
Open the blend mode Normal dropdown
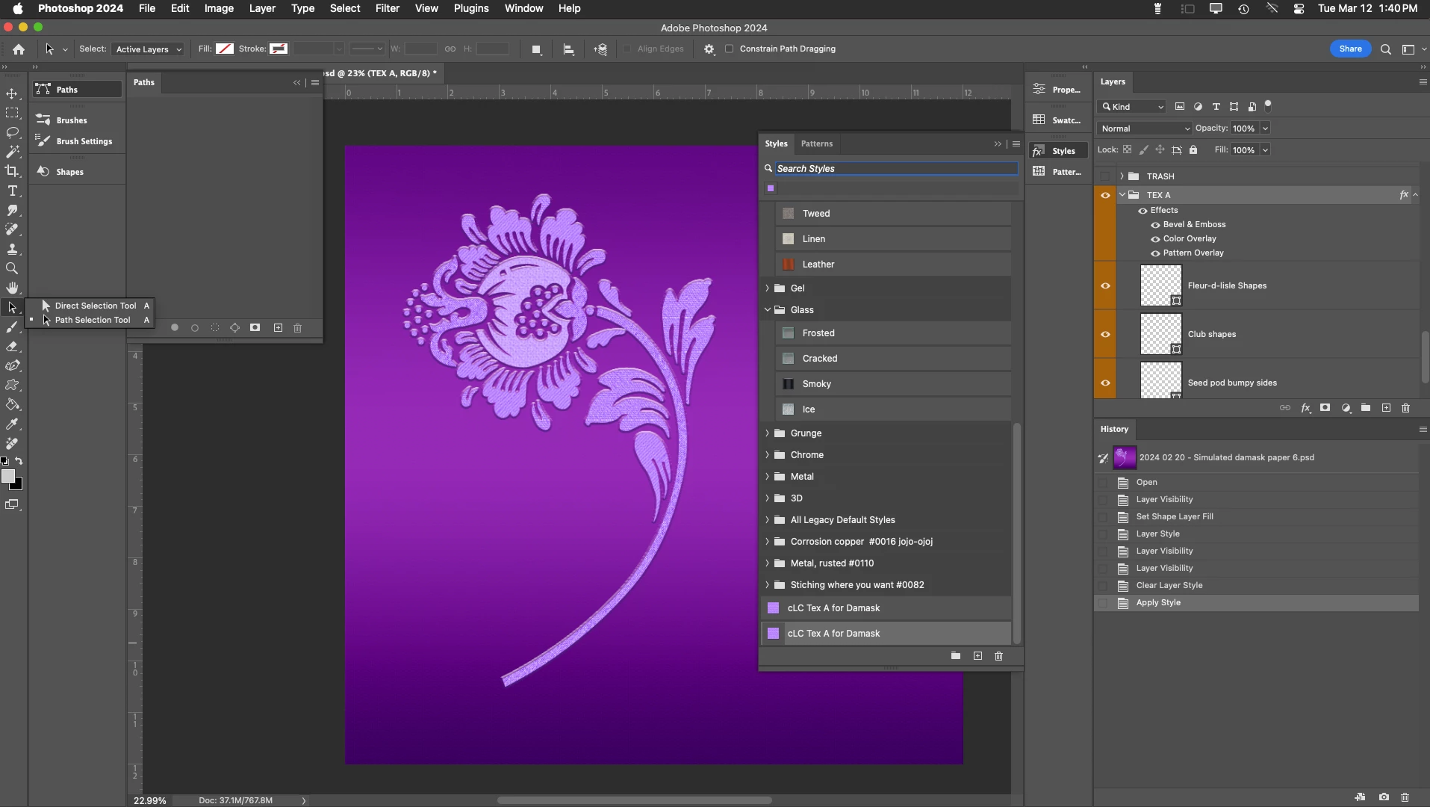click(x=1144, y=129)
